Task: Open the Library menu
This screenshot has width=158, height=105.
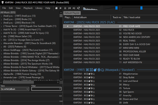Action: click(39, 8)
